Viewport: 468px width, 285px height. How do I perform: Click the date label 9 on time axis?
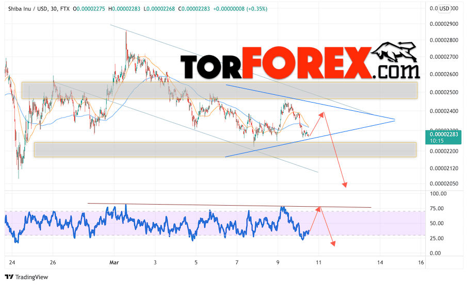pyautogui.click(x=278, y=263)
